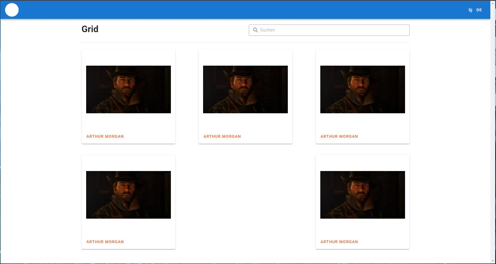Image resolution: width=496 pixels, height=264 pixels.
Task: Click the scrollbar down arrow
Action: point(493,261)
